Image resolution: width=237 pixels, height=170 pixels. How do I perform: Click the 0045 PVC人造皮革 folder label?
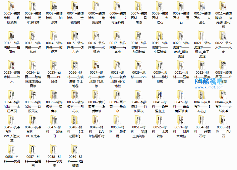(x=11, y=133)
